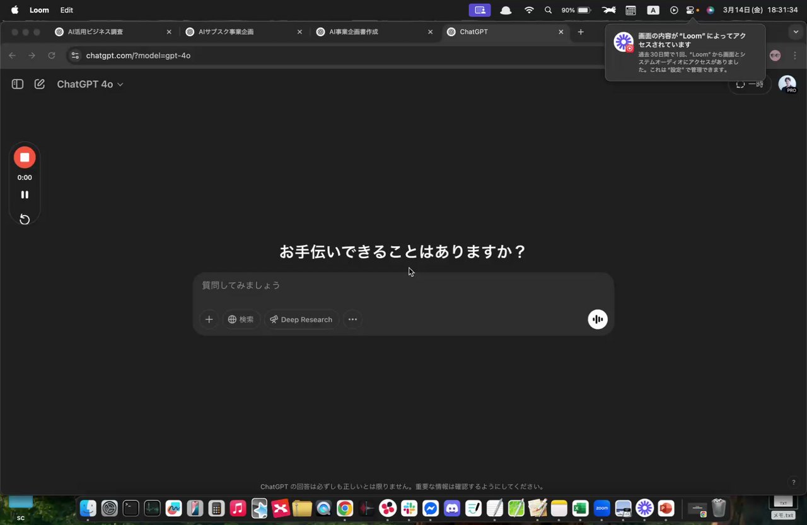Screen dimensions: 807x525
Task: Open Control Center in the menu bar
Action: 690,10
